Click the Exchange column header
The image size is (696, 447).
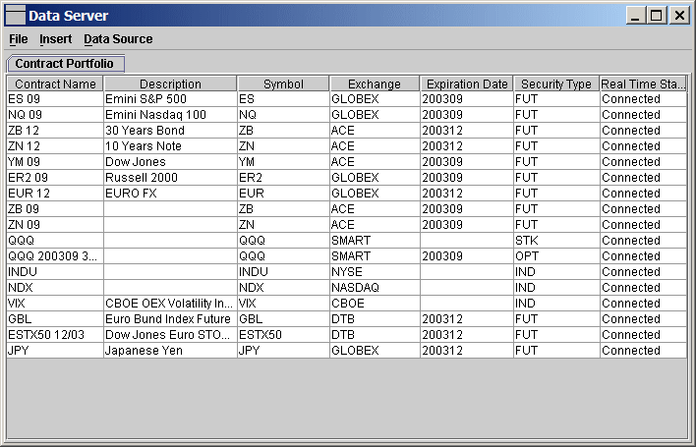(375, 84)
